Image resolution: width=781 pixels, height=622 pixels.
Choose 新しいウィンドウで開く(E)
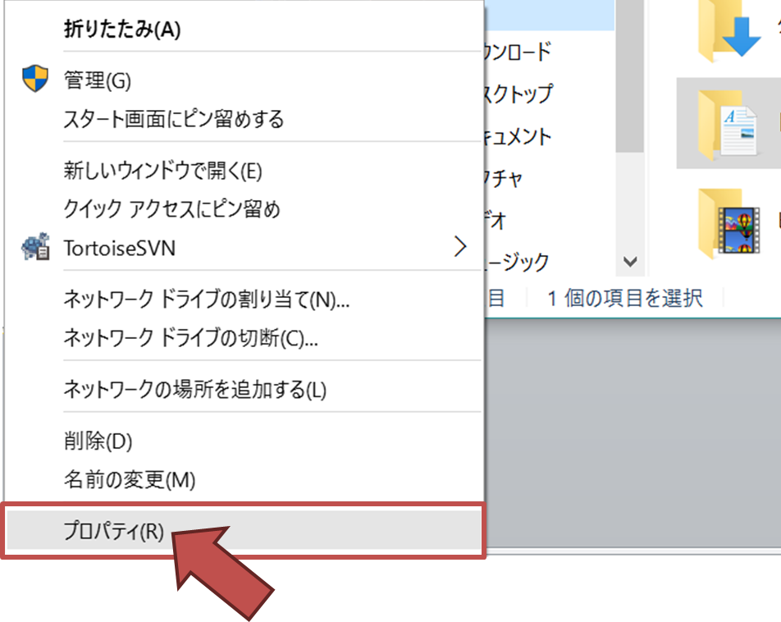click(162, 171)
